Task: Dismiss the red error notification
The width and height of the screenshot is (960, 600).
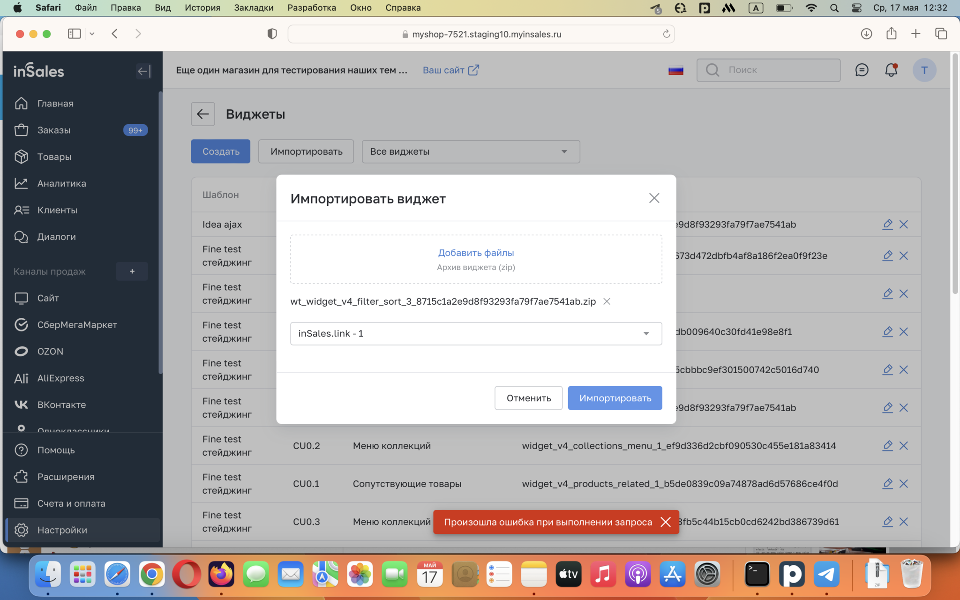Action: pyautogui.click(x=665, y=522)
